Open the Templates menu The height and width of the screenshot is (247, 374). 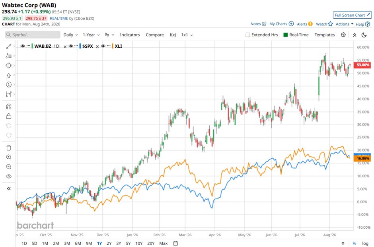pyautogui.click(x=324, y=35)
